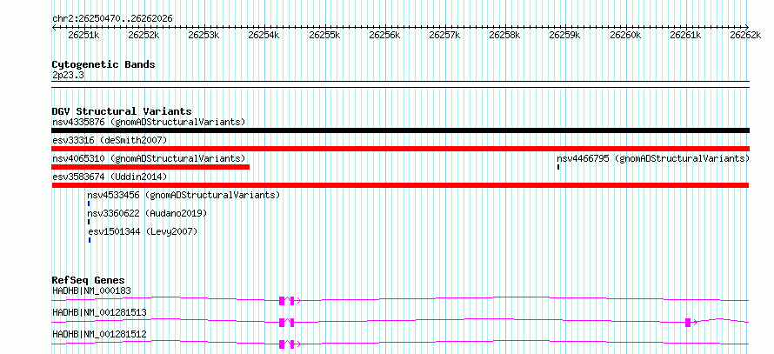Click the 26251k ruler tick label
Viewport: 774px width, 354px height.
click(83, 35)
